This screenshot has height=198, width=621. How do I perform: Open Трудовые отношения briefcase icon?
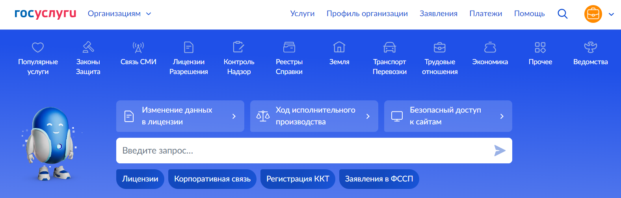440,48
